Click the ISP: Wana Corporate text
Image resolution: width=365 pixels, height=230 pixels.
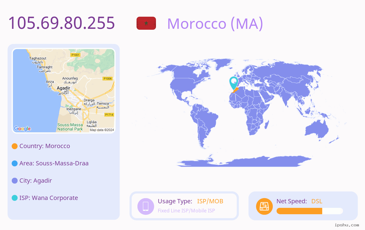coord(49,198)
